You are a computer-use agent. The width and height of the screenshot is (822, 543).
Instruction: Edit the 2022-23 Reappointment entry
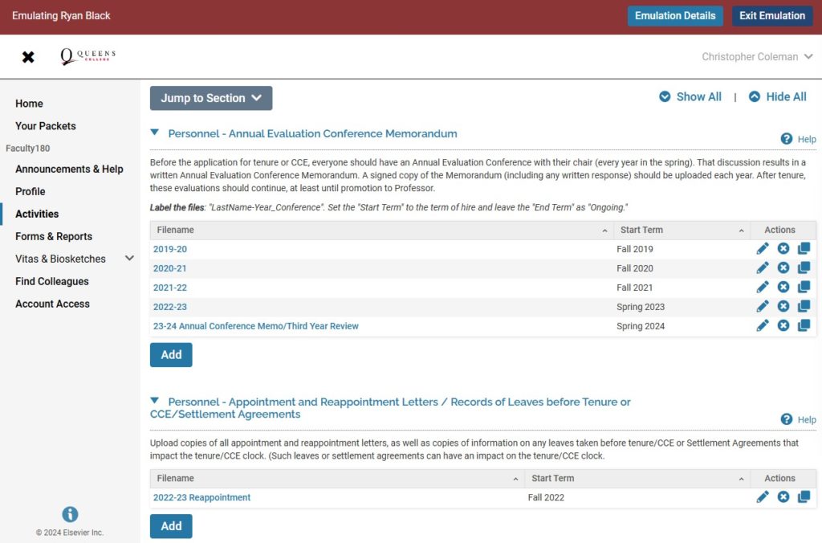pos(763,497)
